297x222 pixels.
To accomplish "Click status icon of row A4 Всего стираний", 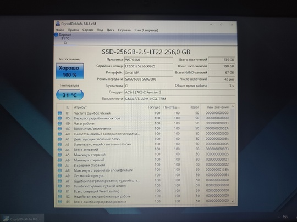I will click(x=59, y=150).
